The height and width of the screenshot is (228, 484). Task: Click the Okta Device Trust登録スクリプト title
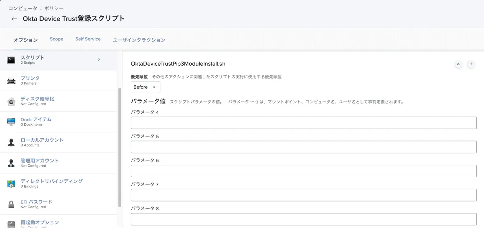click(74, 19)
